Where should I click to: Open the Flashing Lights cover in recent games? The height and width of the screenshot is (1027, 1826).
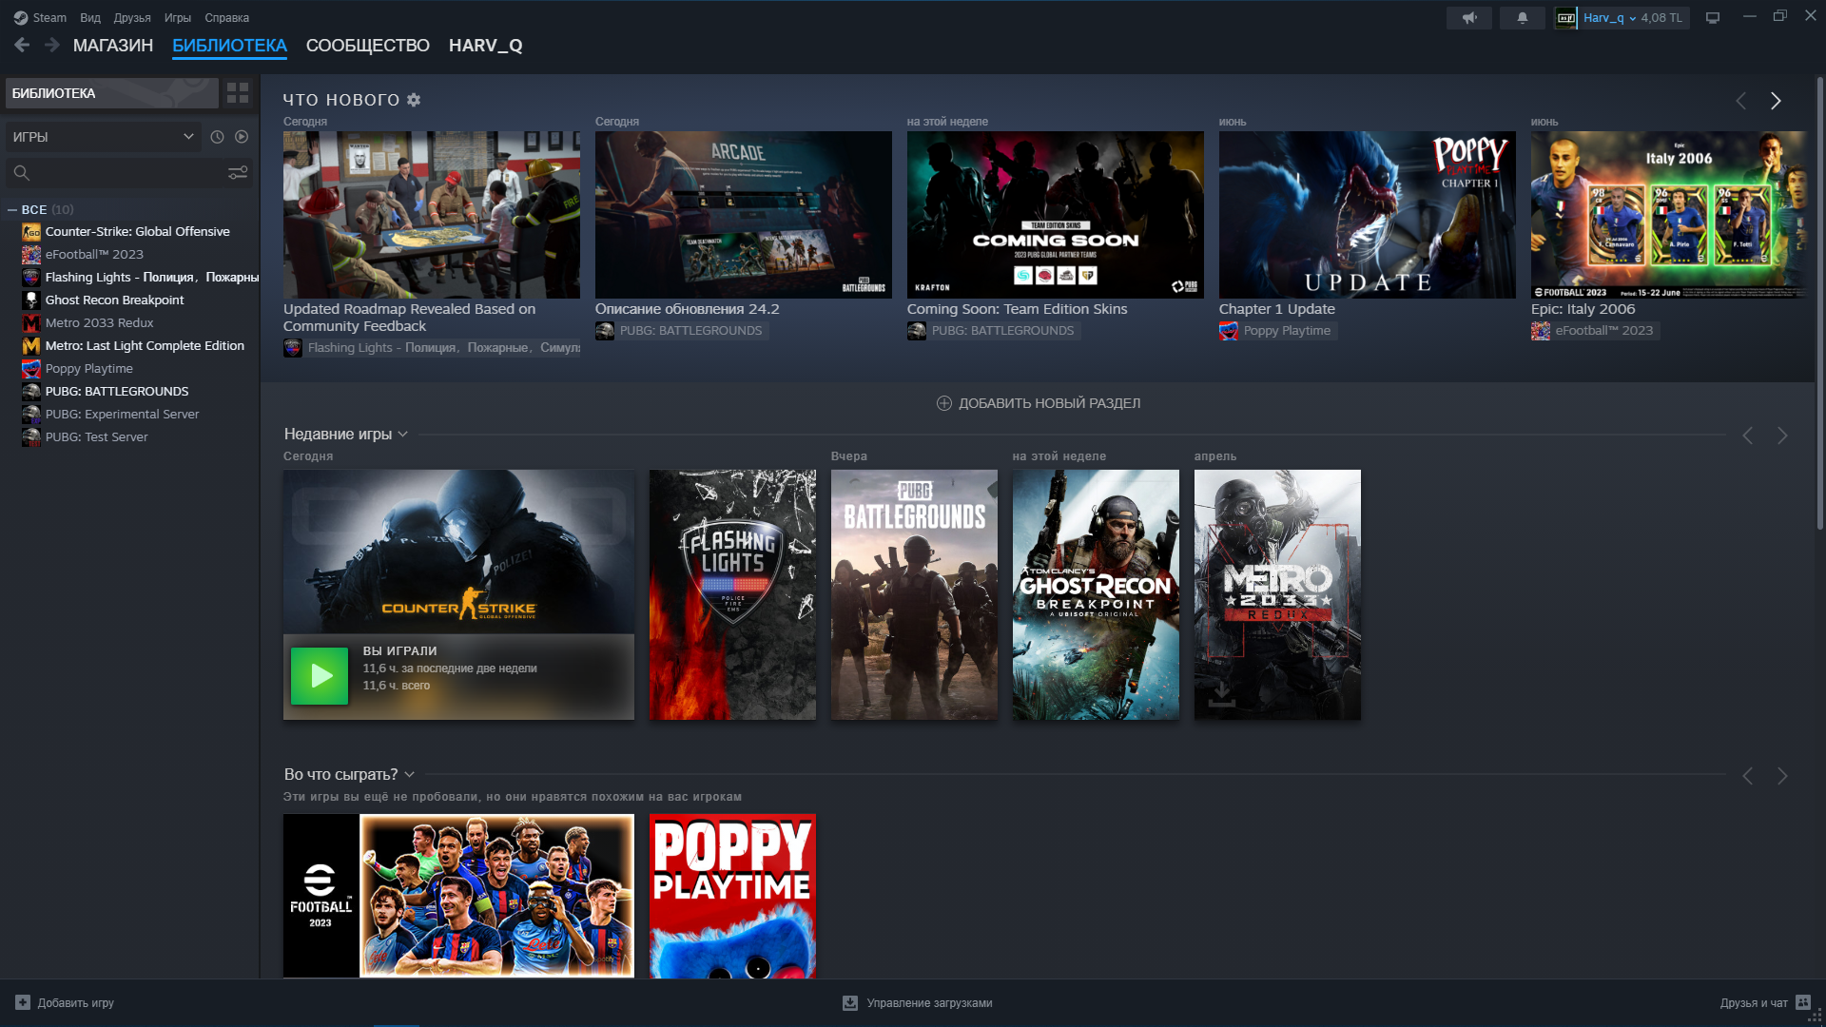[732, 594]
